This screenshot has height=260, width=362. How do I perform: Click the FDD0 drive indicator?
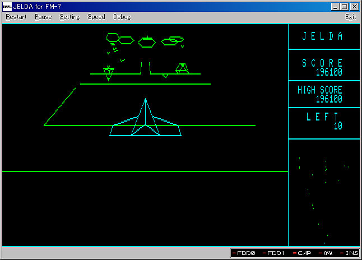tap(244, 254)
